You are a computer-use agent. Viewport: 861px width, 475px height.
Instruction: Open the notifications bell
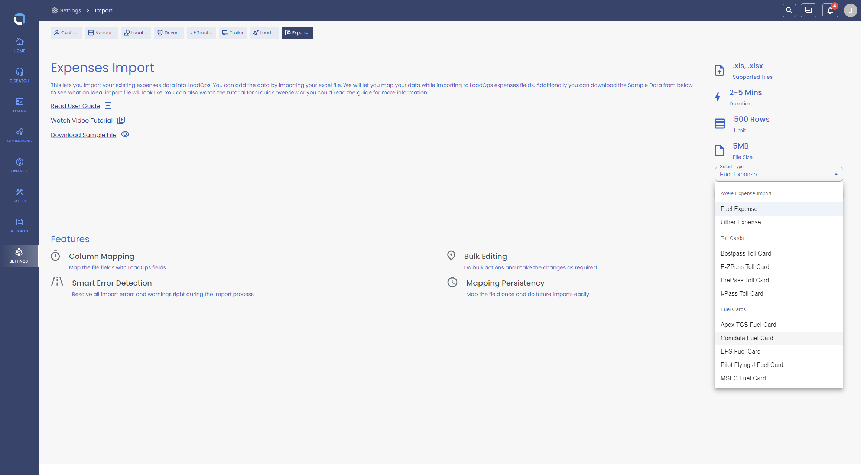830,10
